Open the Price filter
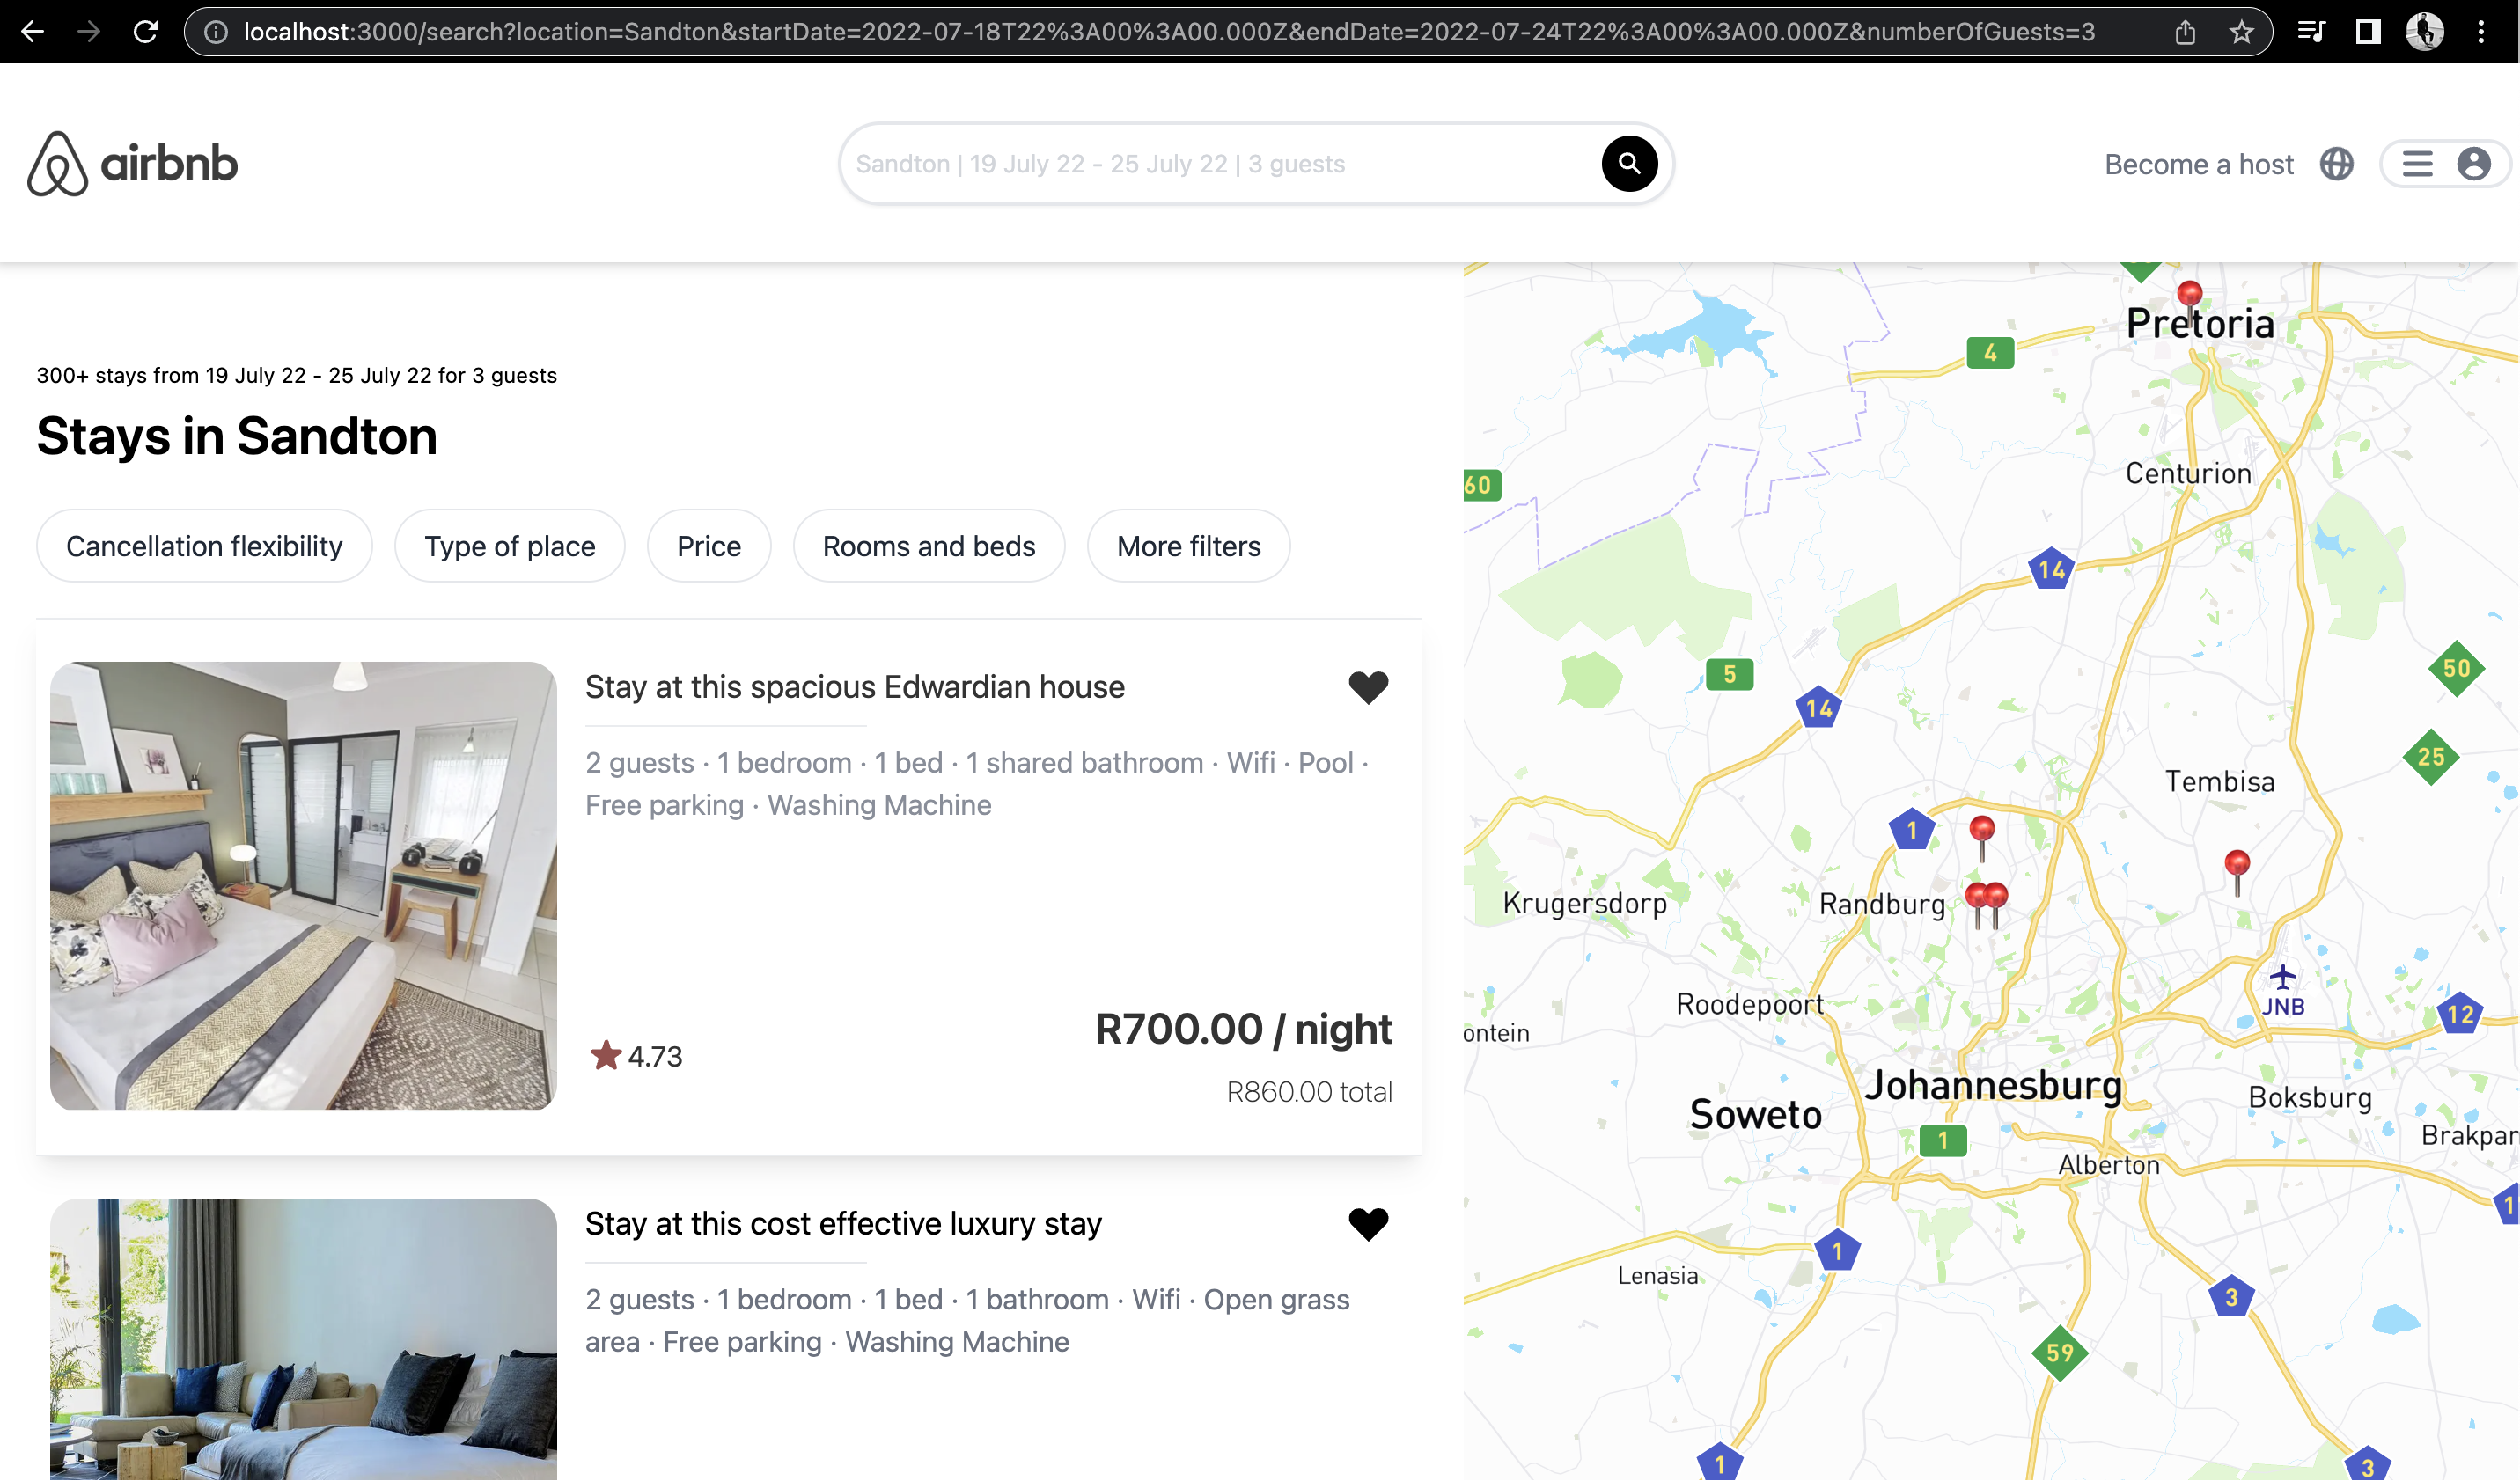Viewport: 2520px width, 1481px height. tap(709, 546)
